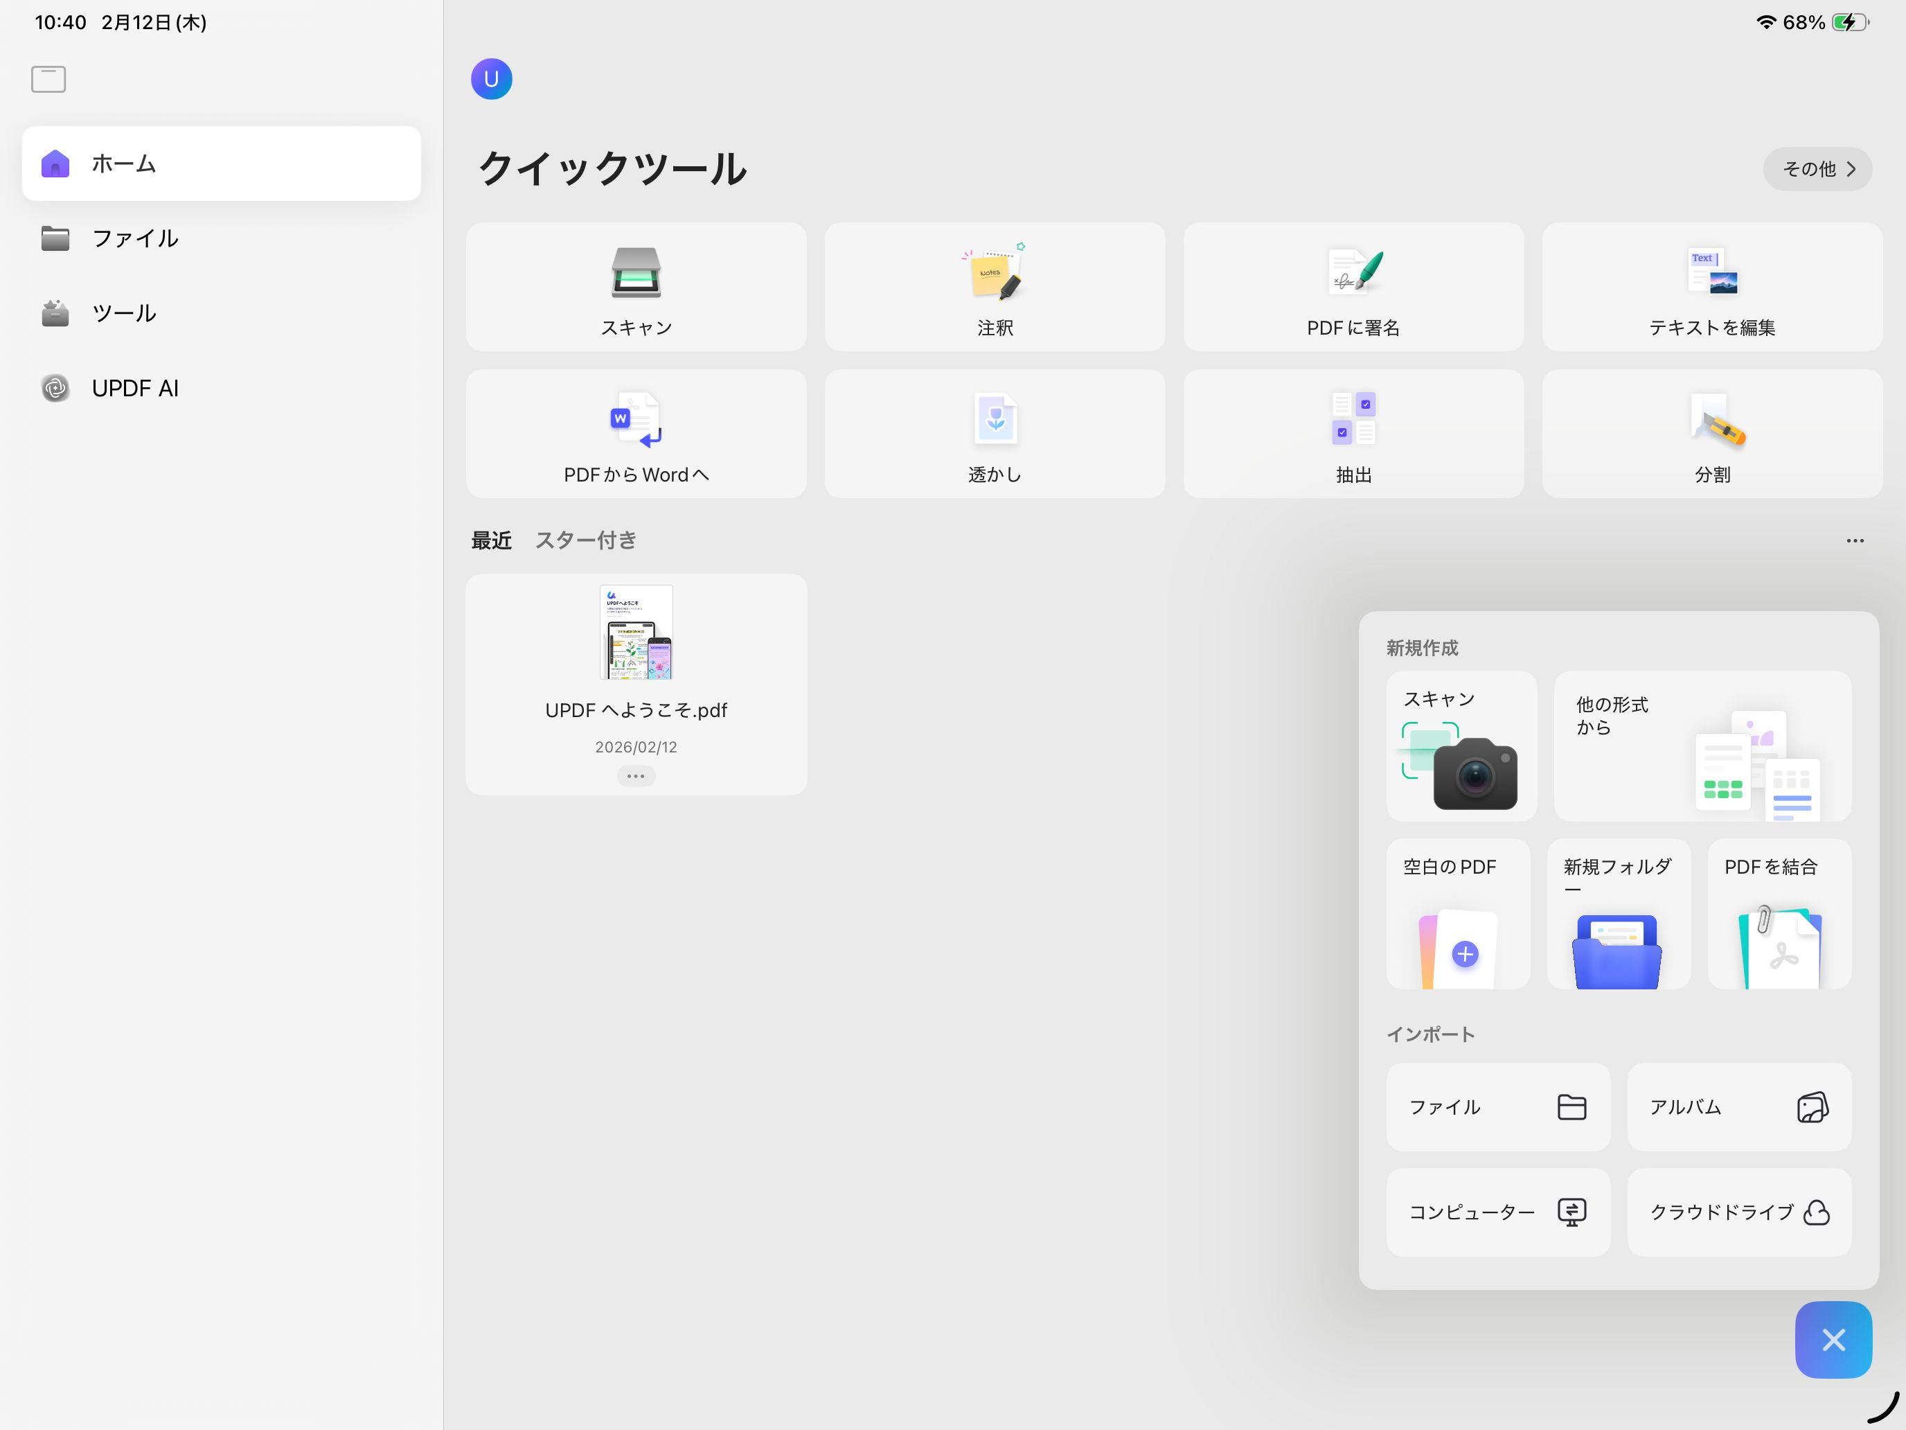Open recent list options ellipsis menu
Viewport: 1906px width, 1430px height.
pos(1854,540)
